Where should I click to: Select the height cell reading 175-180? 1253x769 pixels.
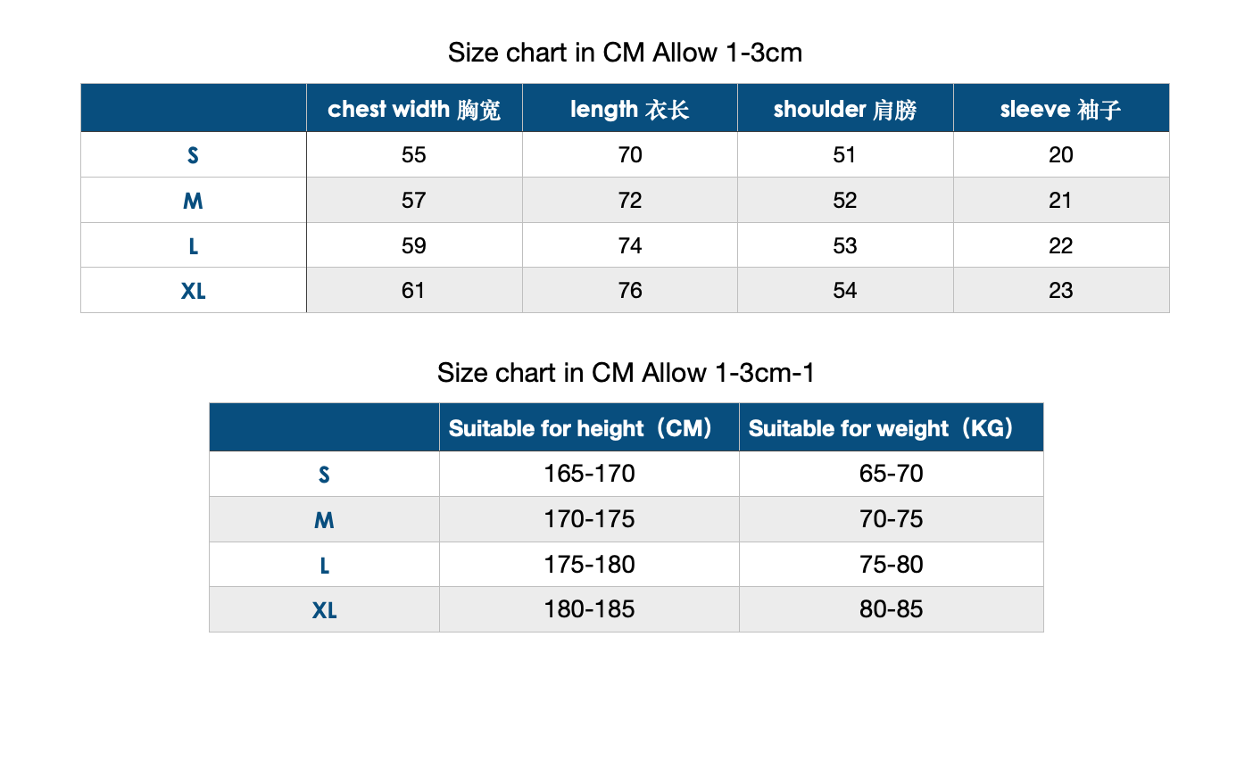click(x=589, y=565)
